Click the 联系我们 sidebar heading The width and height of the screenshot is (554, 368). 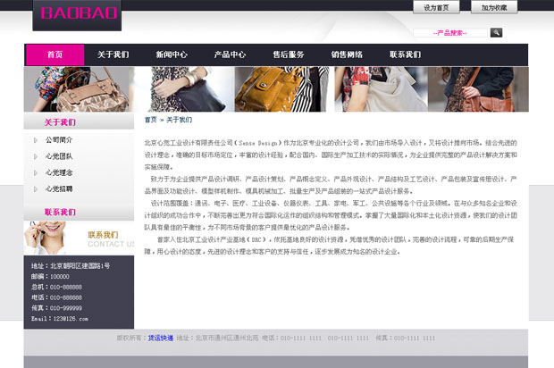60,212
